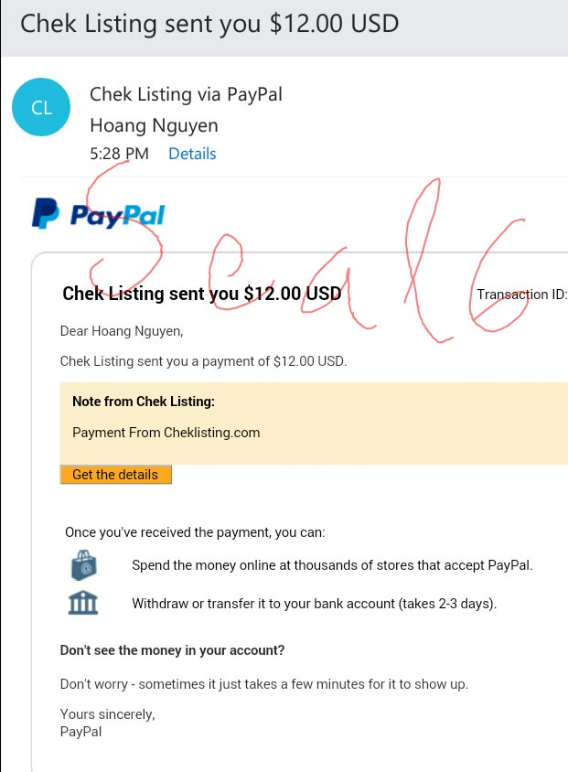This screenshot has height=772, width=568.
Task: Click the Transaction ID label
Action: point(521,295)
